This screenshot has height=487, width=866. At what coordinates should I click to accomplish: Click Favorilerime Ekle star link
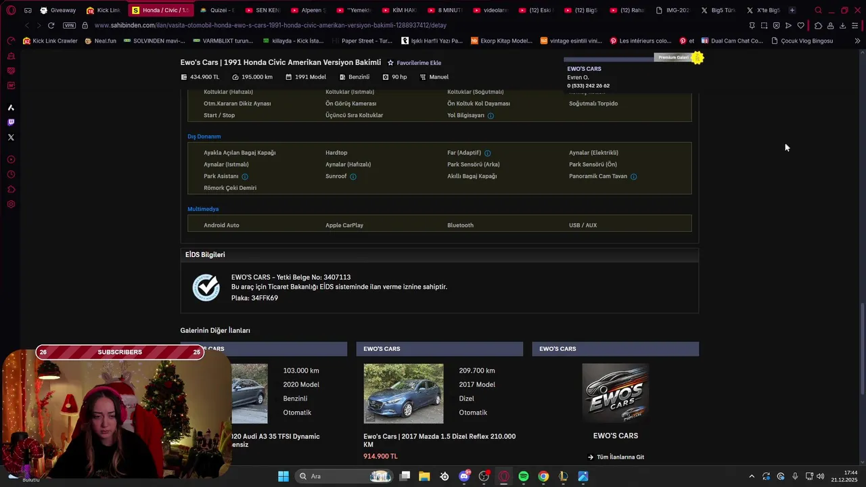[414, 63]
